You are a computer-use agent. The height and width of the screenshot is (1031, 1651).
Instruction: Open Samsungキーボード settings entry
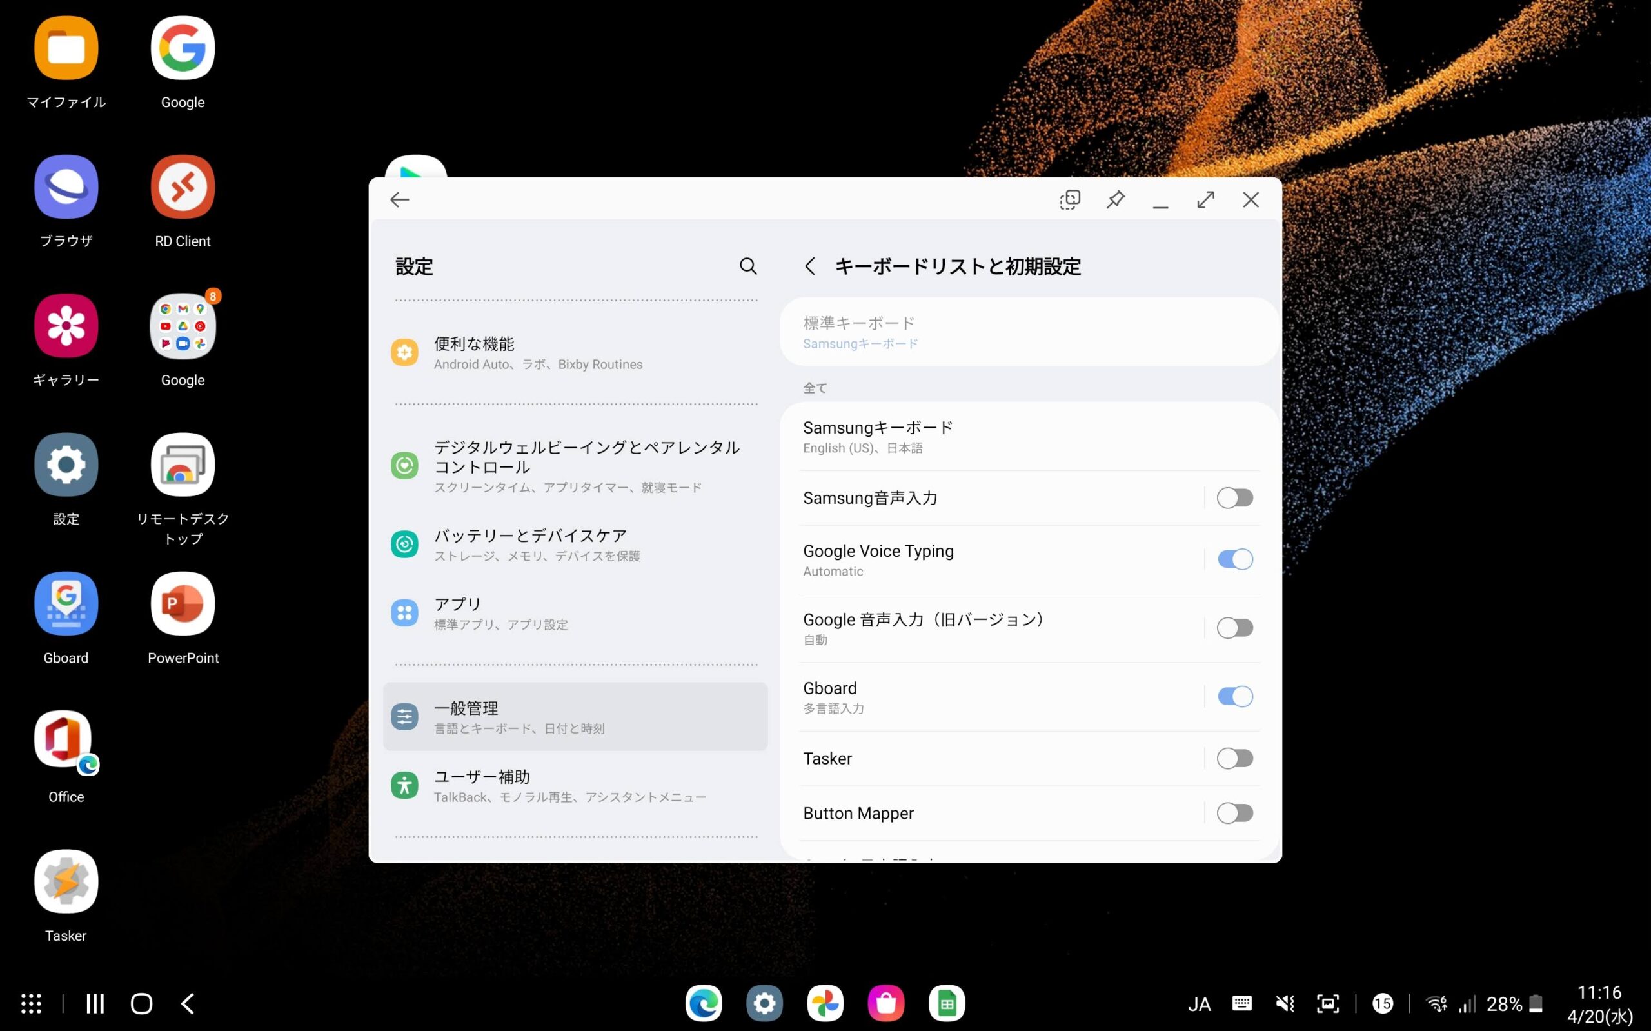(1029, 436)
